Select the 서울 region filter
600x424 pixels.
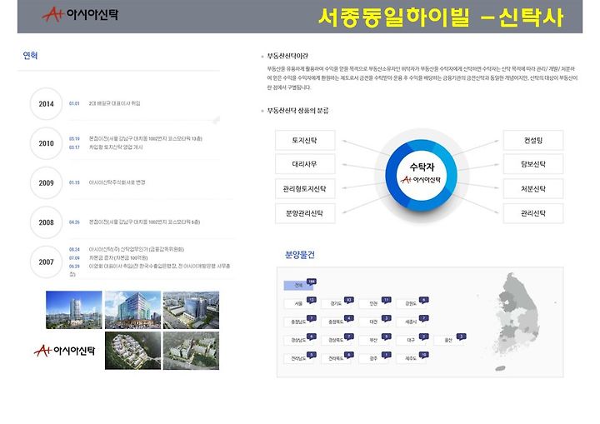[298, 303]
